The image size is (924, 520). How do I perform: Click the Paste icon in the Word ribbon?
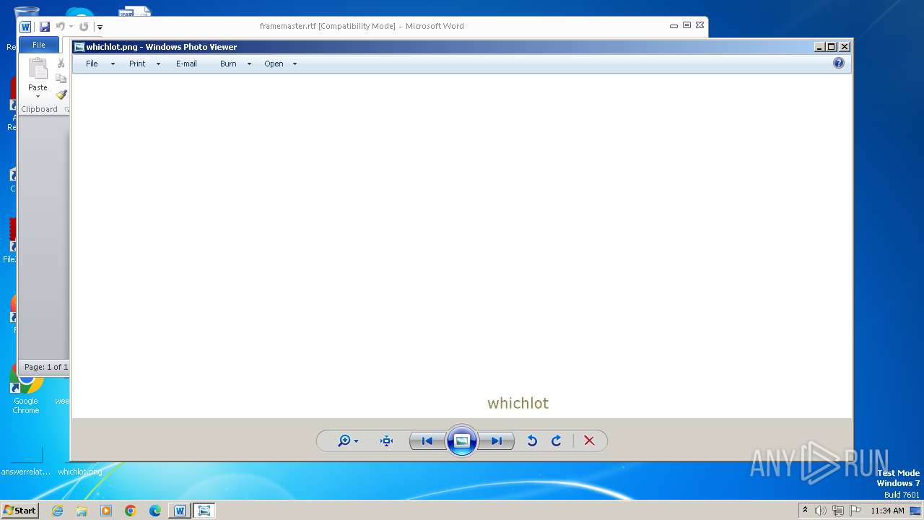tap(38, 69)
